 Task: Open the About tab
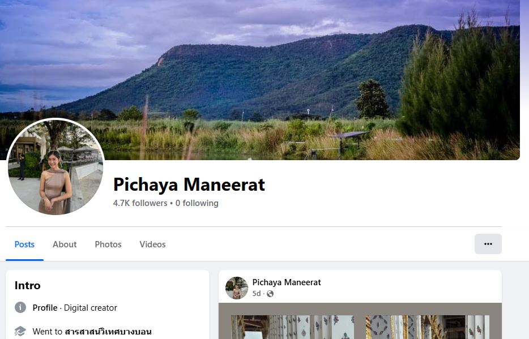(65, 244)
